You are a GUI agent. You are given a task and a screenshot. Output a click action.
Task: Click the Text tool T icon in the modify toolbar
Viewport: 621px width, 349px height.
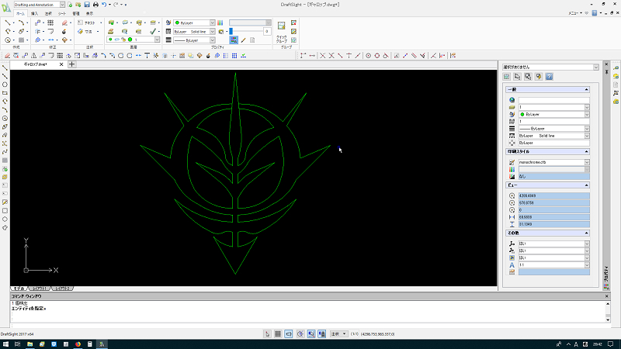point(147,56)
